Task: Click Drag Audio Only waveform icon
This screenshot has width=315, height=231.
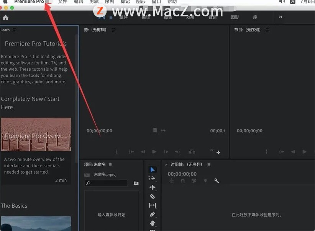Action: [163, 130]
